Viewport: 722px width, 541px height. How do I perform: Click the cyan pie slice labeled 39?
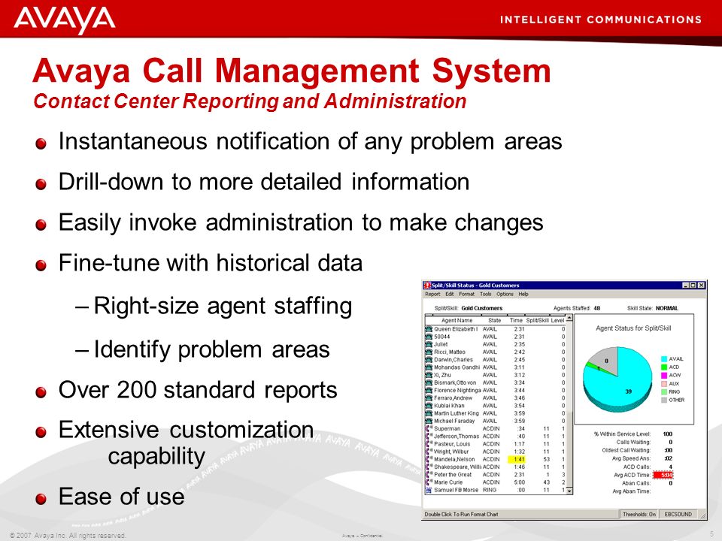[629, 391]
